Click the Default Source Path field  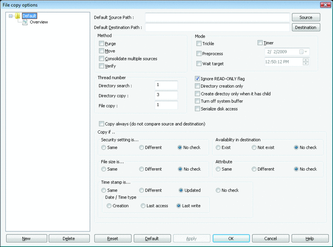point(217,17)
